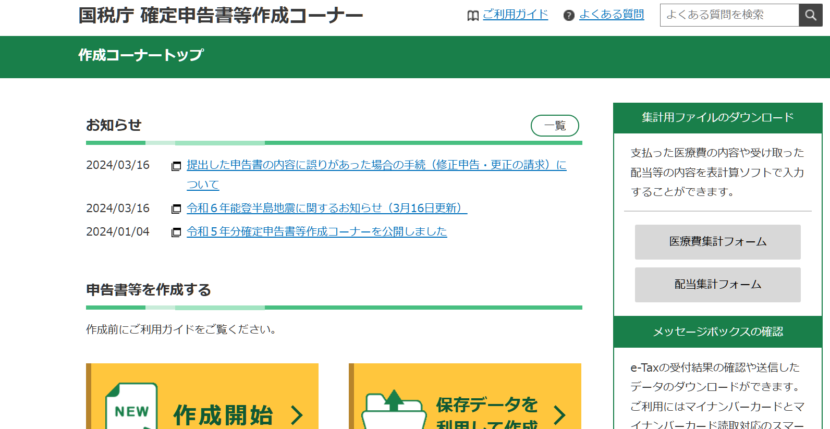Open 令和5年分確定申告書等作成コーナー公開 notice

(316, 232)
